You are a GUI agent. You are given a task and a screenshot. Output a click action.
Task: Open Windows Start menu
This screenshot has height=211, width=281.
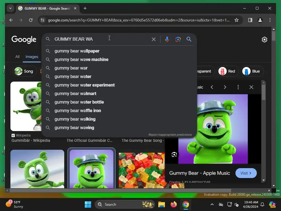[88, 204]
